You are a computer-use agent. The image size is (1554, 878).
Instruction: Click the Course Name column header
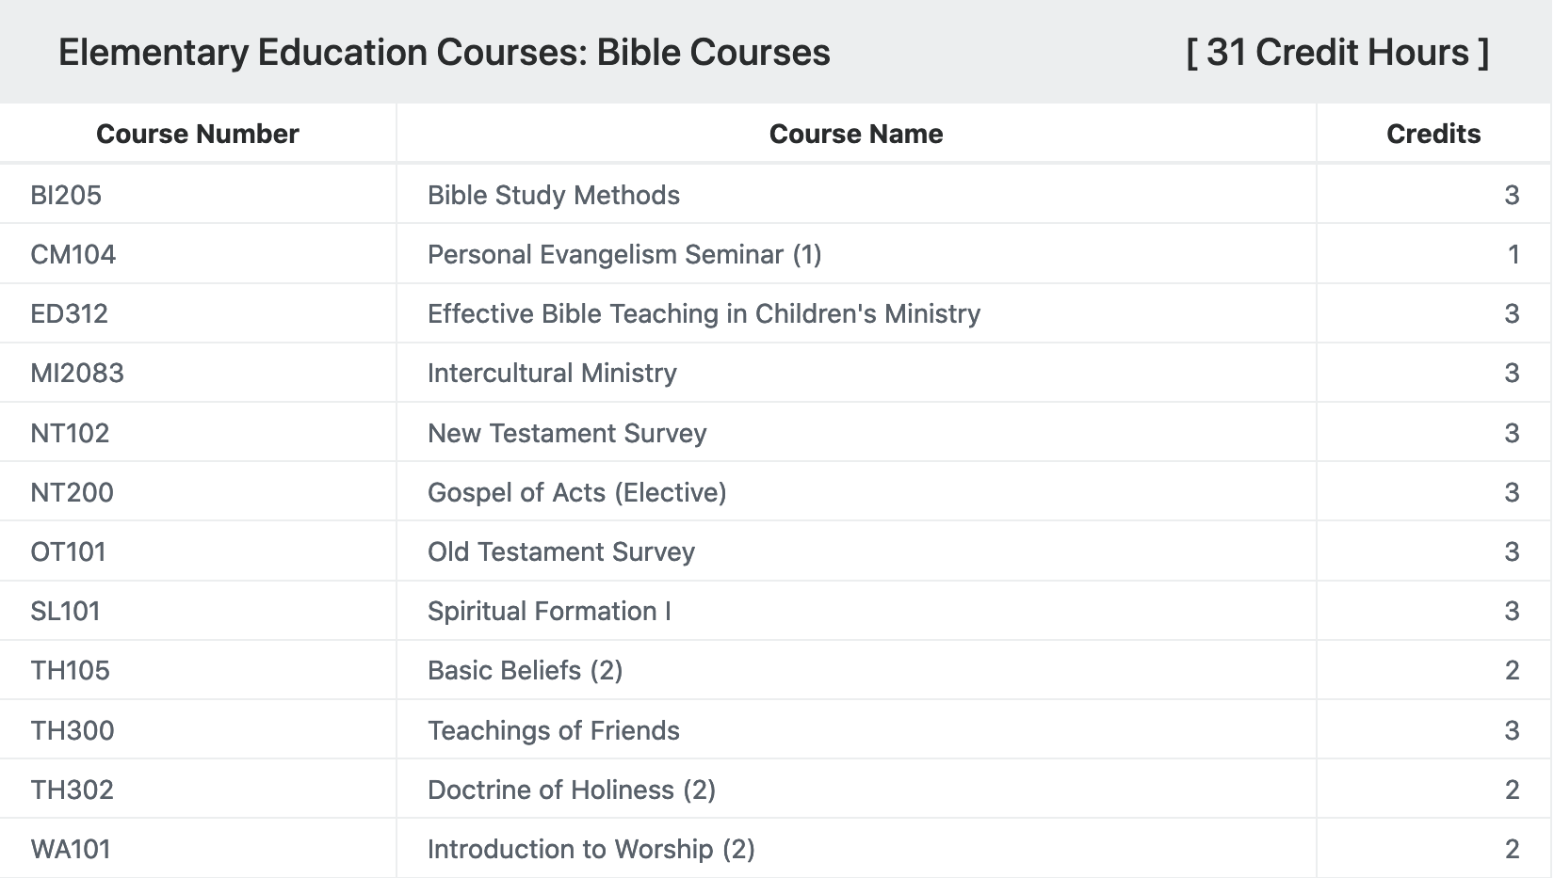tap(855, 134)
